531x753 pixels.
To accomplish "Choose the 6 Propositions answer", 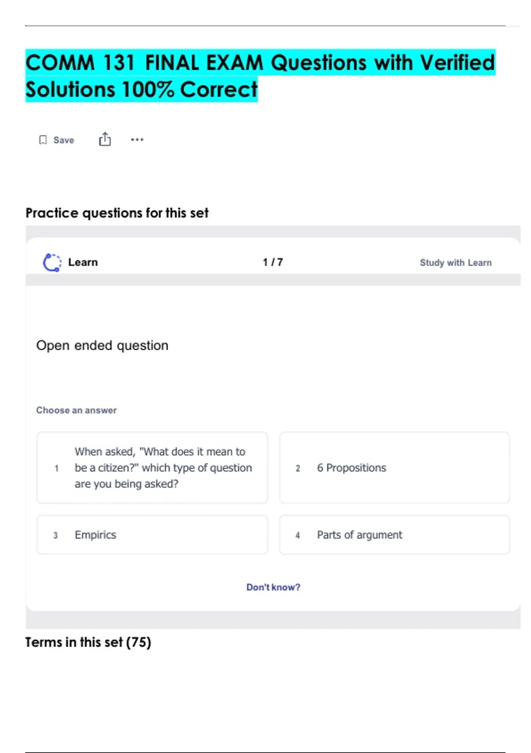I will pyautogui.click(x=394, y=468).
